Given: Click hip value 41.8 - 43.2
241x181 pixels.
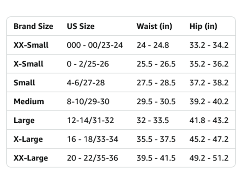Looking at the screenshot, I should coord(209,120).
